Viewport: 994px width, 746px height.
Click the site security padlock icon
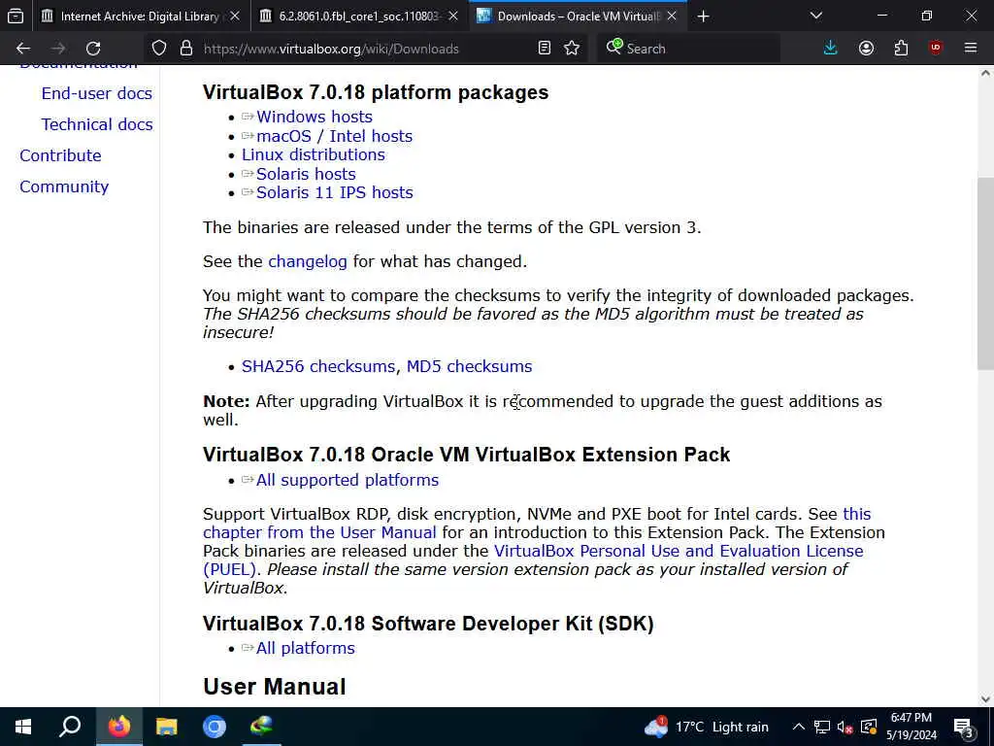click(185, 49)
